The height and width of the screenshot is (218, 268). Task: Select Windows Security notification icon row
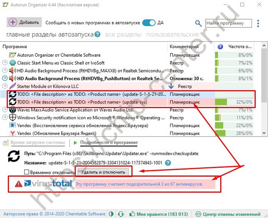[x=127, y=118]
